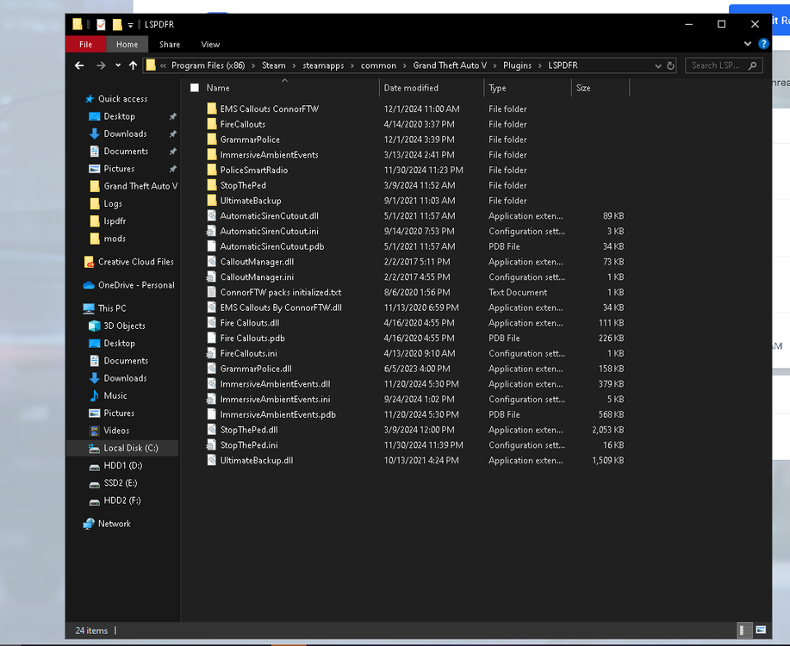Sort by Date modified column

pyautogui.click(x=411, y=88)
